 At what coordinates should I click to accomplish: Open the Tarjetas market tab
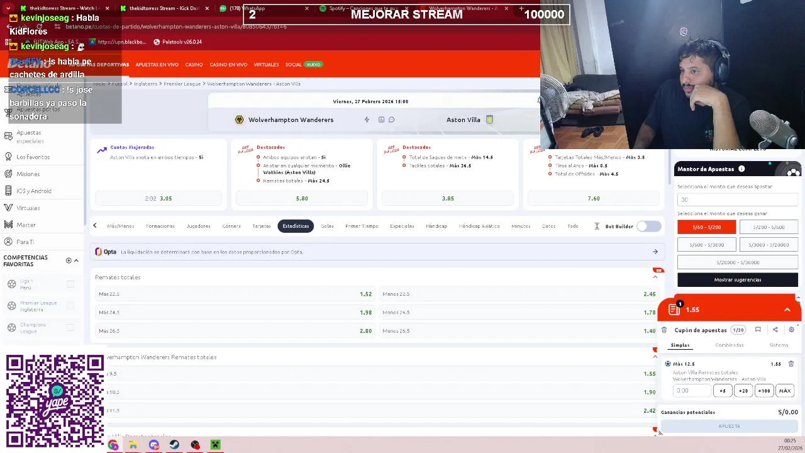(262, 226)
